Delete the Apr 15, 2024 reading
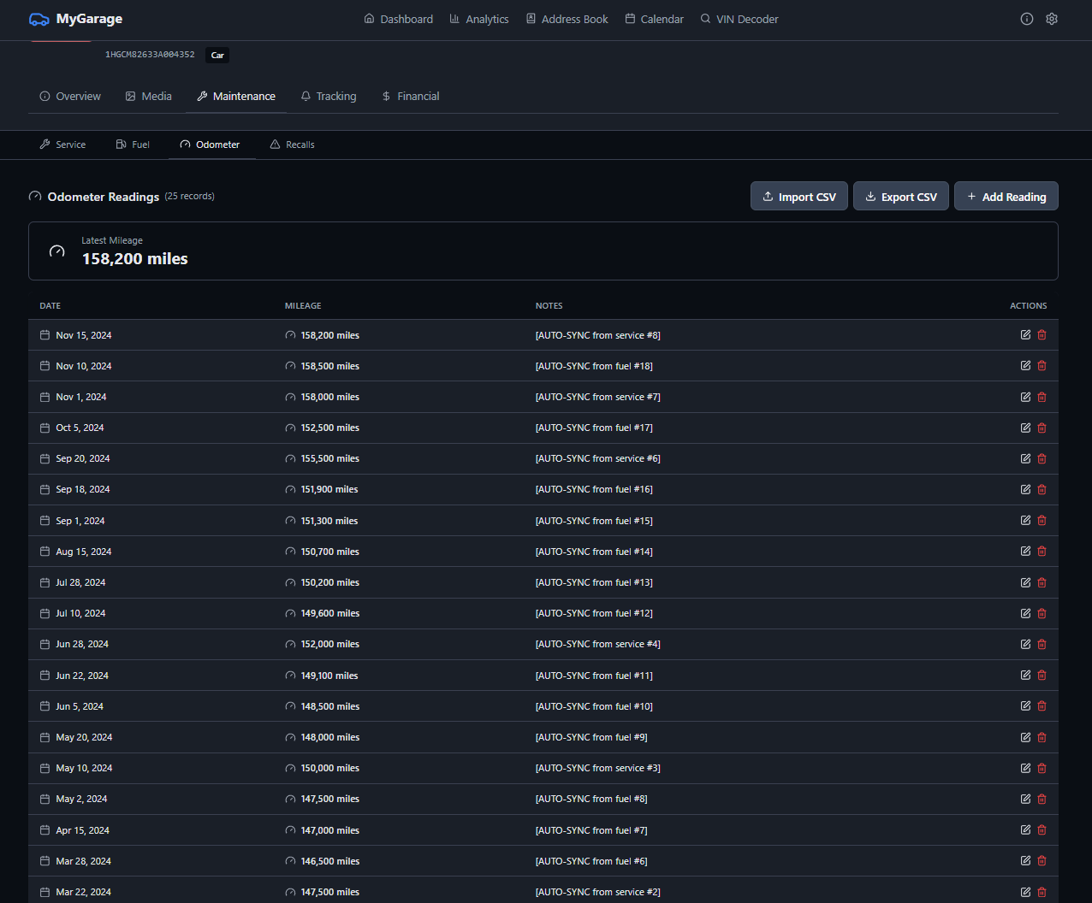This screenshot has height=903, width=1092. (x=1042, y=830)
